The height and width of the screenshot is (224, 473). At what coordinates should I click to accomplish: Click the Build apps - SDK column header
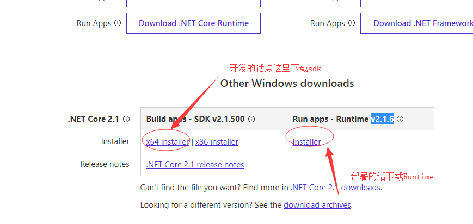coord(195,119)
